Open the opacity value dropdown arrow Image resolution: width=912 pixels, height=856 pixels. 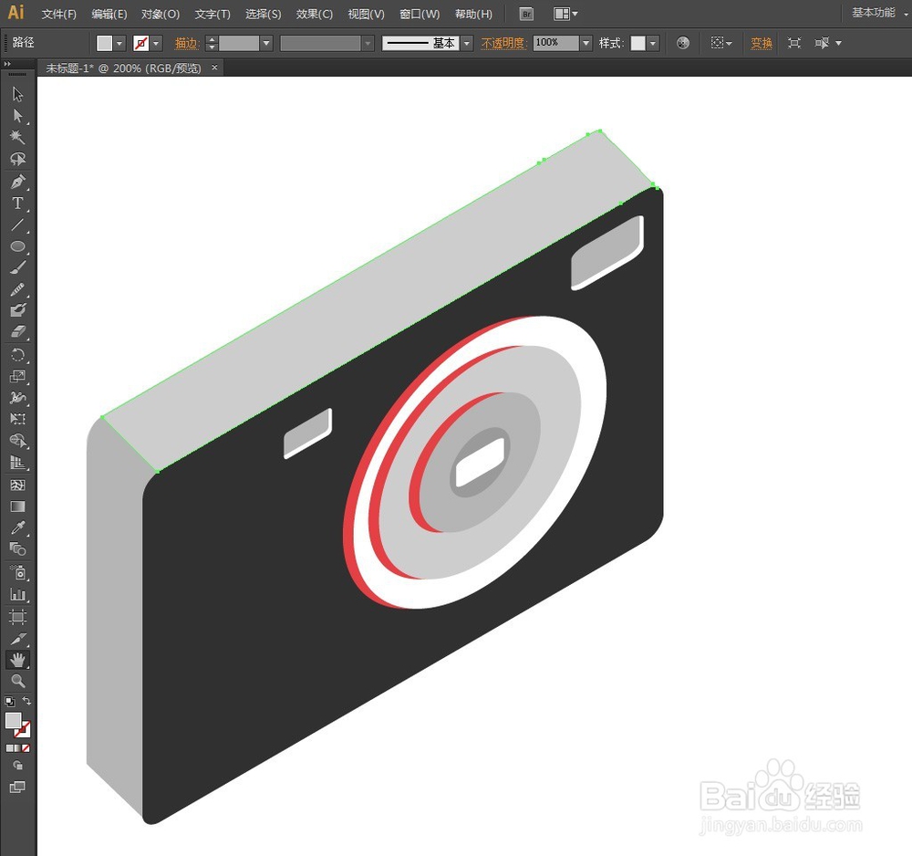(x=586, y=43)
